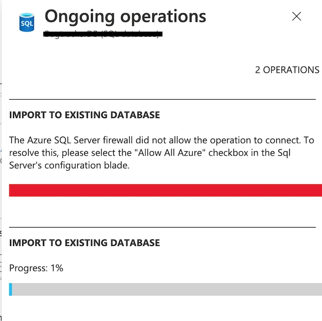
Task: Close the Ongoing operations panel
Action: click(x=296, y=16)
